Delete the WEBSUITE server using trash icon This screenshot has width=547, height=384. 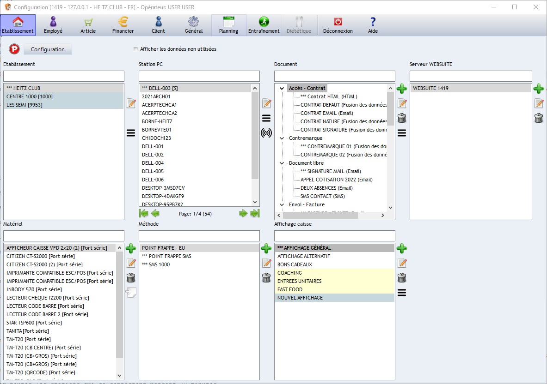(x=538, y=118)
